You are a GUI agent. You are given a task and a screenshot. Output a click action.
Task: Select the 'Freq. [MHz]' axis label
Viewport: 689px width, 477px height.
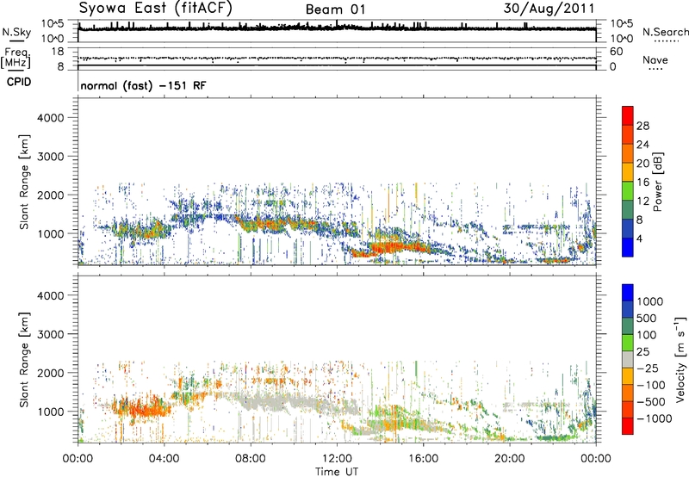point(16,59)
